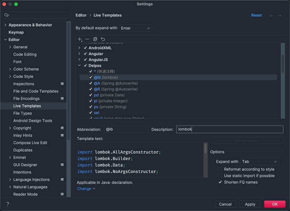The height and width of the screenshot is (211, 290).
Task: Click the project-level icon beside Inspections
Action: [62, 84]
